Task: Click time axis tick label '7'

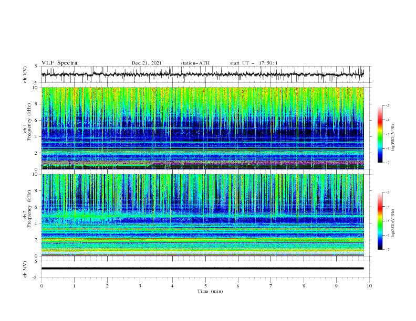Action: [x=271, y=286]
